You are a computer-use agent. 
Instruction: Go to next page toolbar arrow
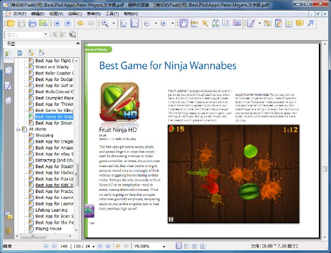click(68, 23)
